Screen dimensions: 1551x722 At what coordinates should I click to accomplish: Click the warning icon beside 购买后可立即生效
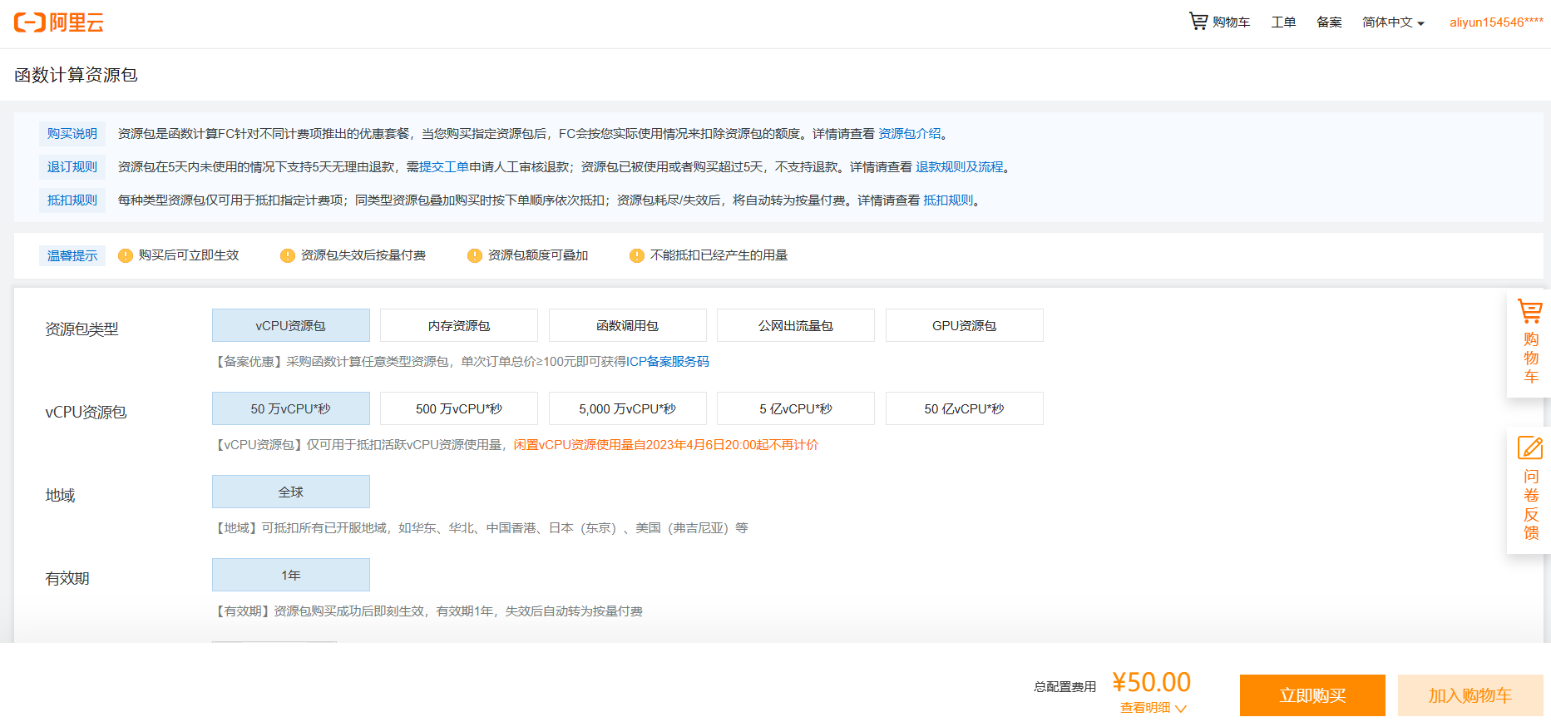tap(126, 255)
